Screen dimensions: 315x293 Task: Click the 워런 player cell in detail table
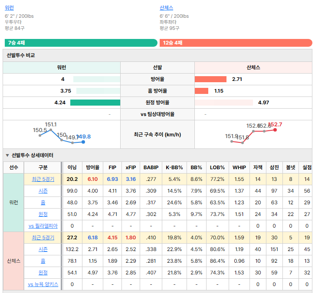pyautogui.click(x=13, y=203)
